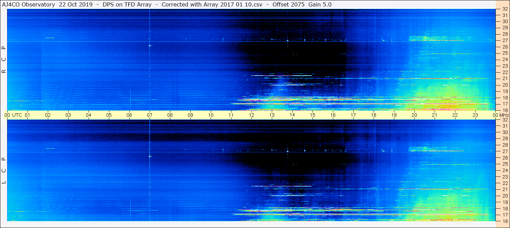
Task: Select the 12 hour marker on the UTC axis
Action: [x=251, y=115]
